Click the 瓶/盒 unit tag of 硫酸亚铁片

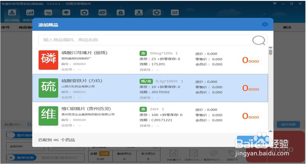click(146, 81)
